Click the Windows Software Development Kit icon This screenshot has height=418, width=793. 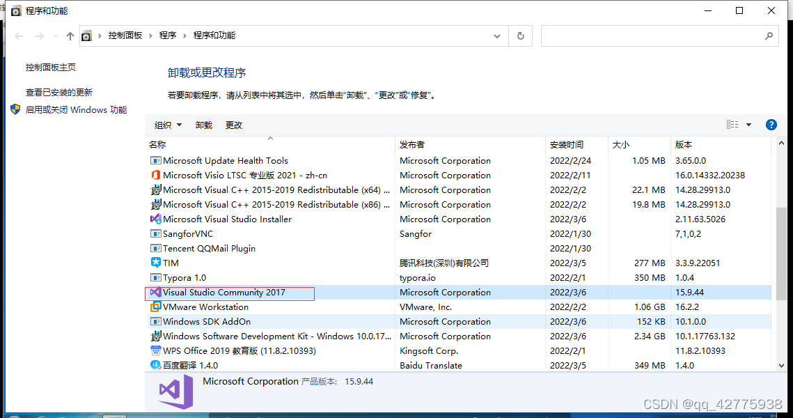[156, 336]
